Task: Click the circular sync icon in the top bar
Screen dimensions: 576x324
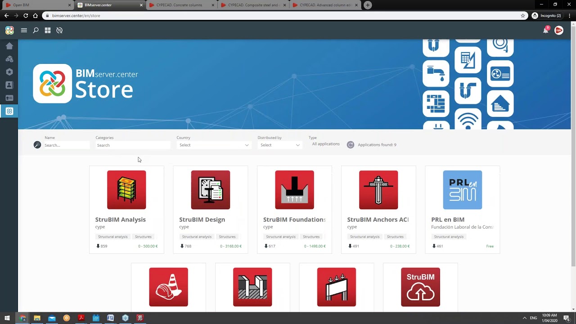Action: tap(59, 30)
